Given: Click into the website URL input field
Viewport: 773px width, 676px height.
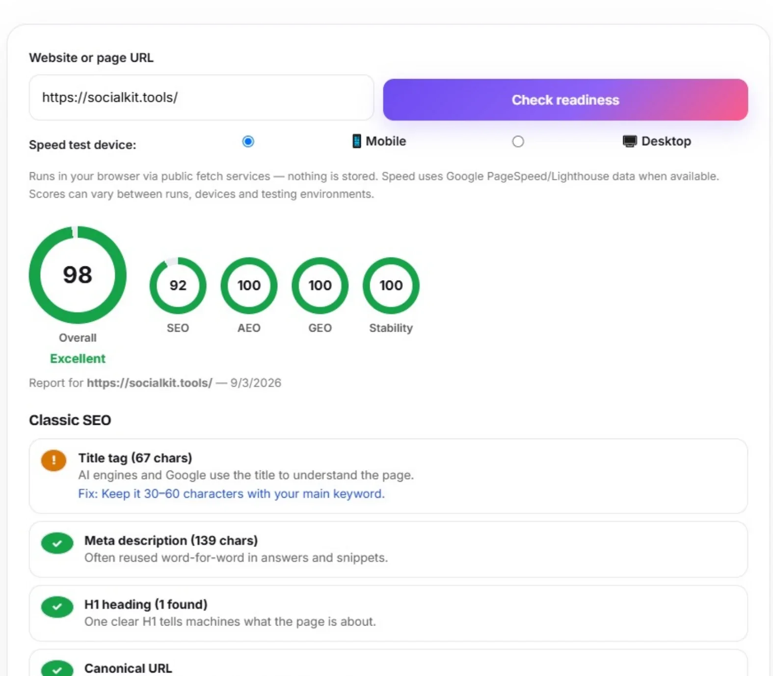Looking at the screenshot, I should point(201,98).
